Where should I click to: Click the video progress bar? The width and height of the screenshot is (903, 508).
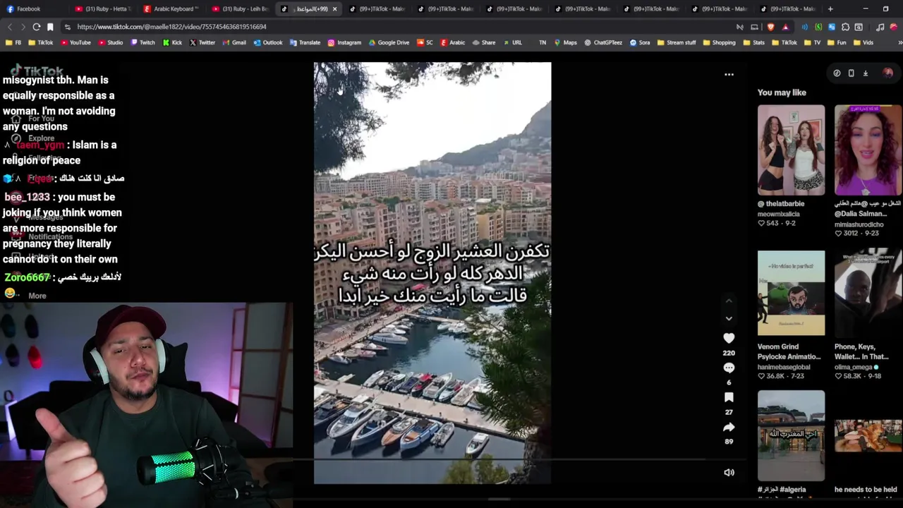[499, 459]
